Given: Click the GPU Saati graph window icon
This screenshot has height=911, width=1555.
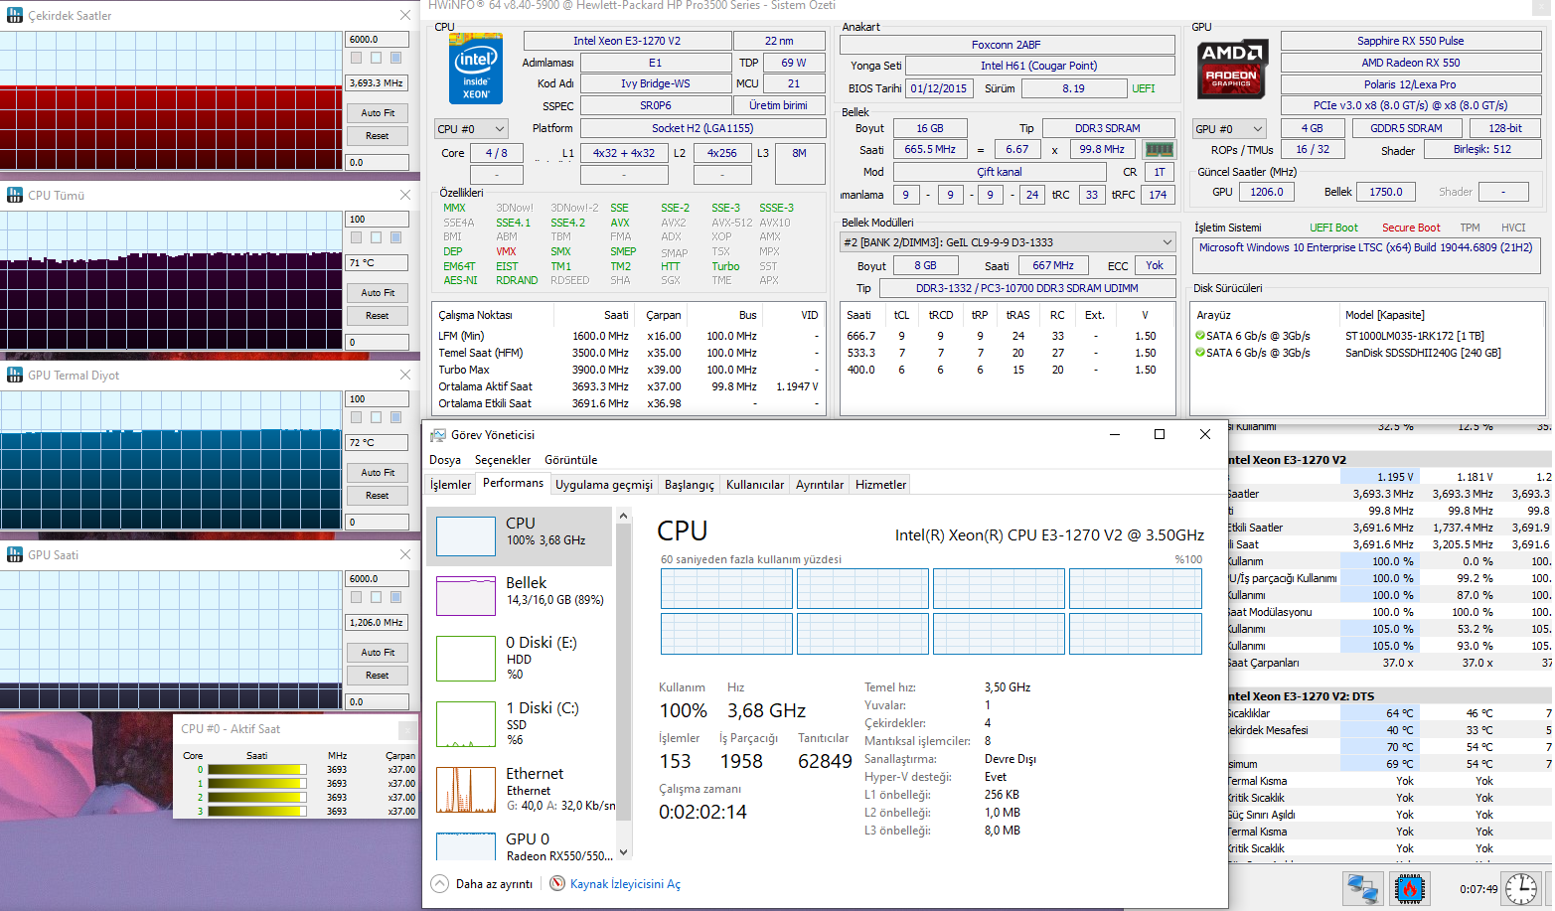Looking at the screenshot, I should pyautogui.click(x=15, y=554).
